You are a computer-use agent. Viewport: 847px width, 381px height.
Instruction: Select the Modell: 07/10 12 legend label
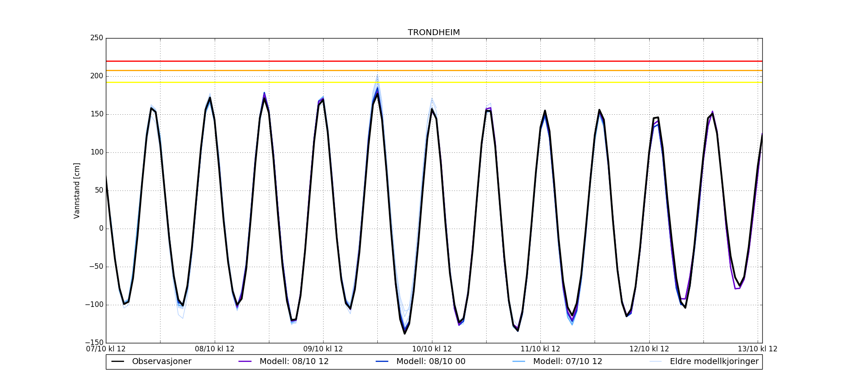tap(567, 362)
